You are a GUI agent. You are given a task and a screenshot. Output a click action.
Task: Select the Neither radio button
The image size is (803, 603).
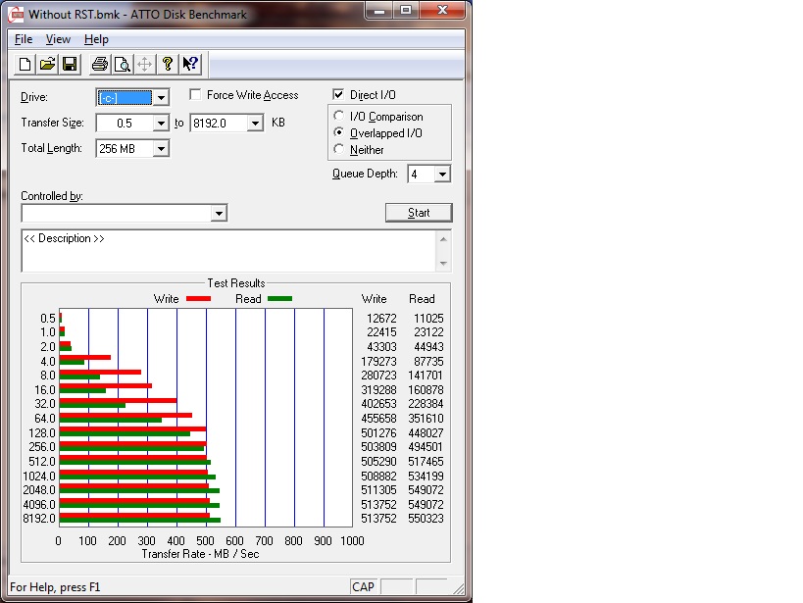(x=338, y=149)
